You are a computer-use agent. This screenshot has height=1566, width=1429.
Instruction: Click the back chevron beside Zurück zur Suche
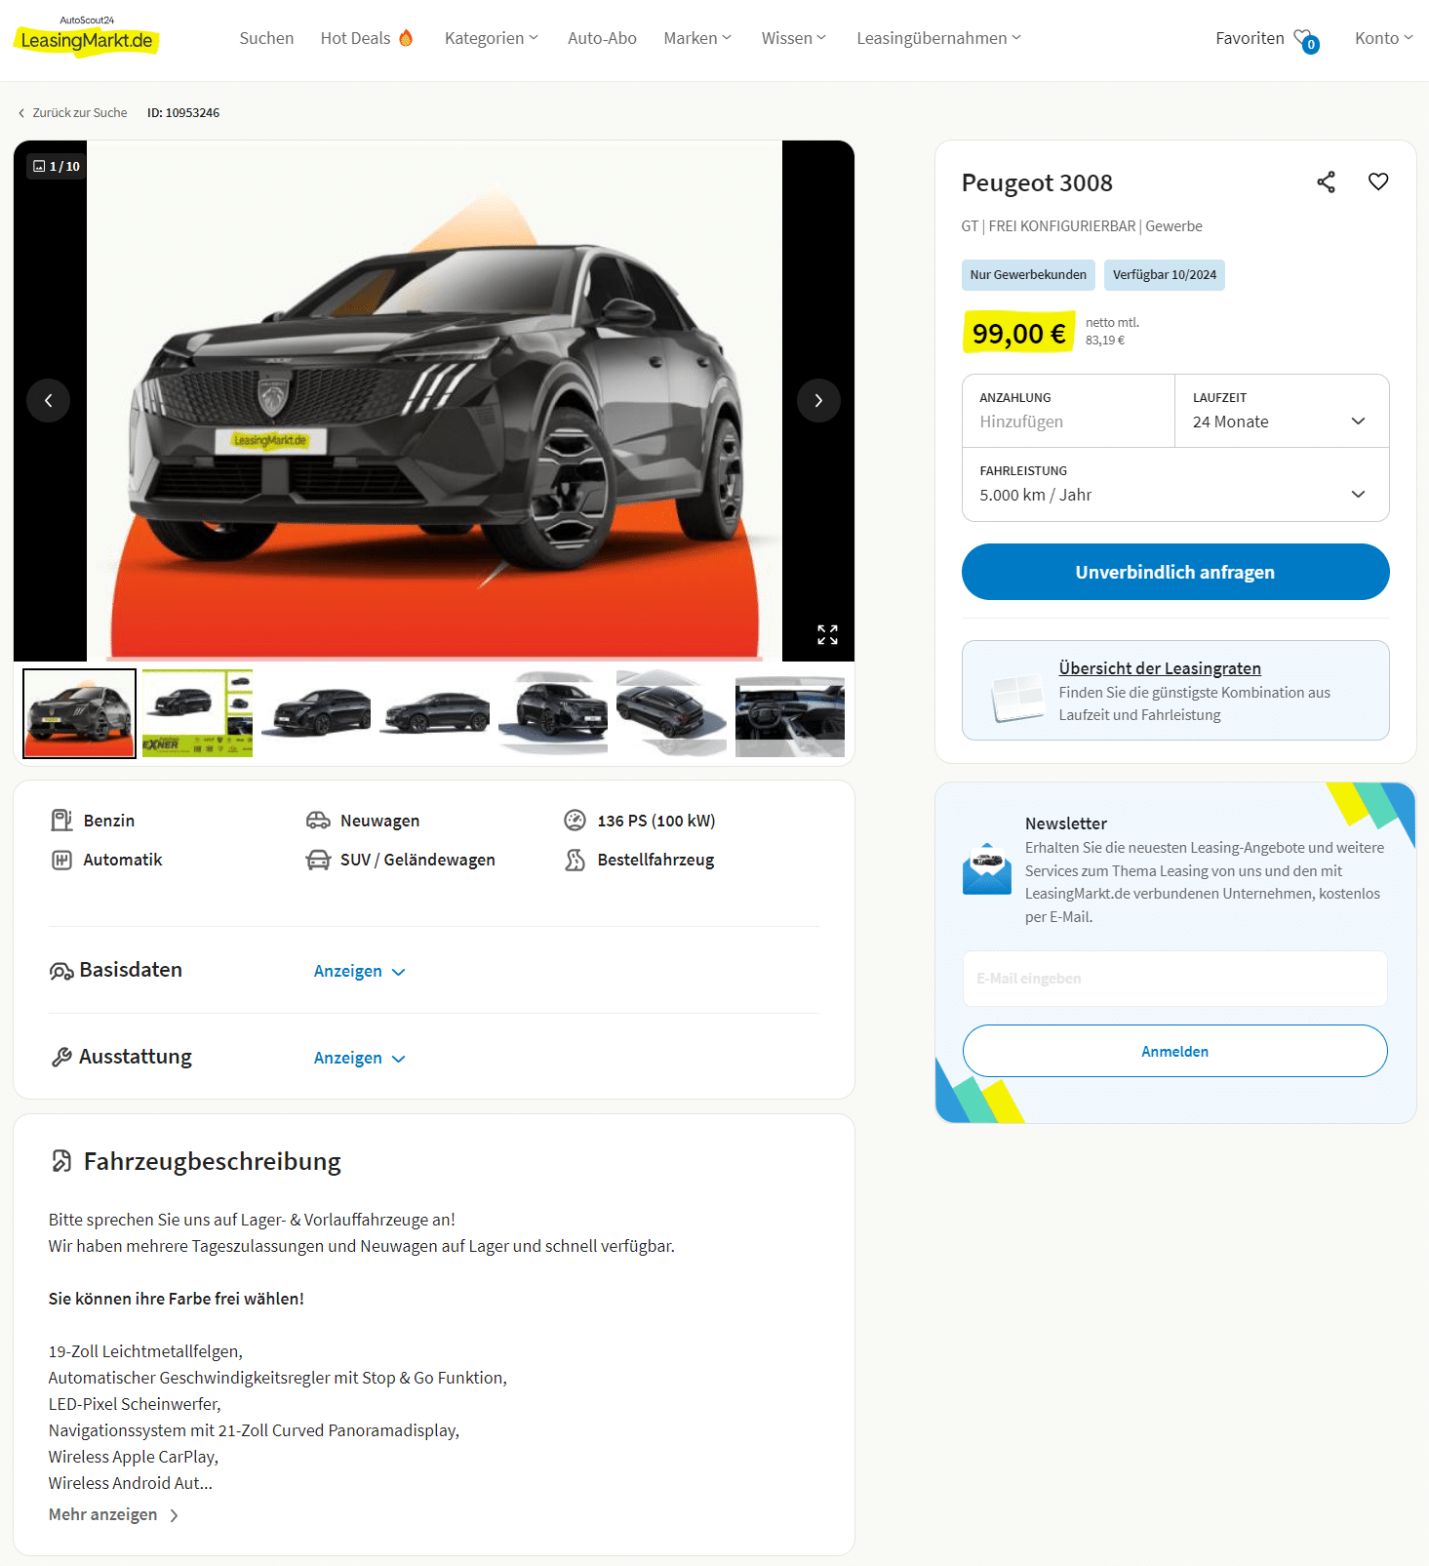point(21,113)
